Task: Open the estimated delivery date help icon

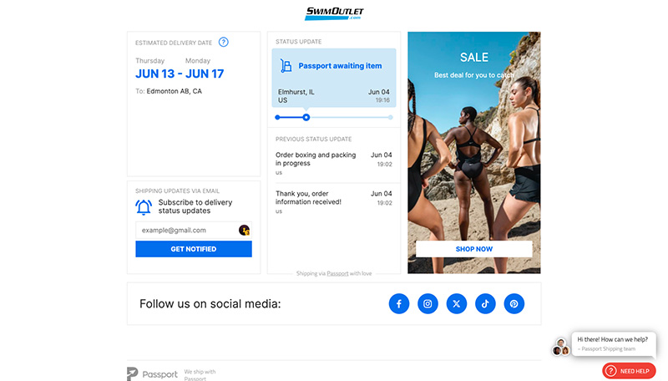Action: pyautogui.click(x=223, y=42)
